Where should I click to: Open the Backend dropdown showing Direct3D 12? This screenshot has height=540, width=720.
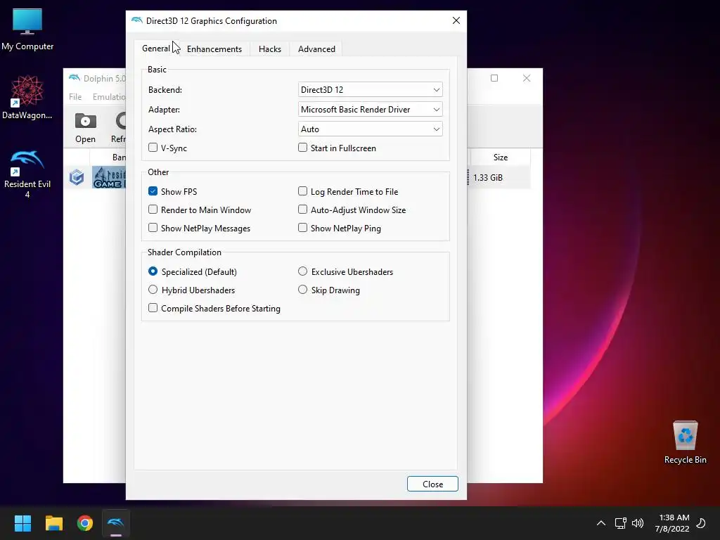tap(370, 89)
